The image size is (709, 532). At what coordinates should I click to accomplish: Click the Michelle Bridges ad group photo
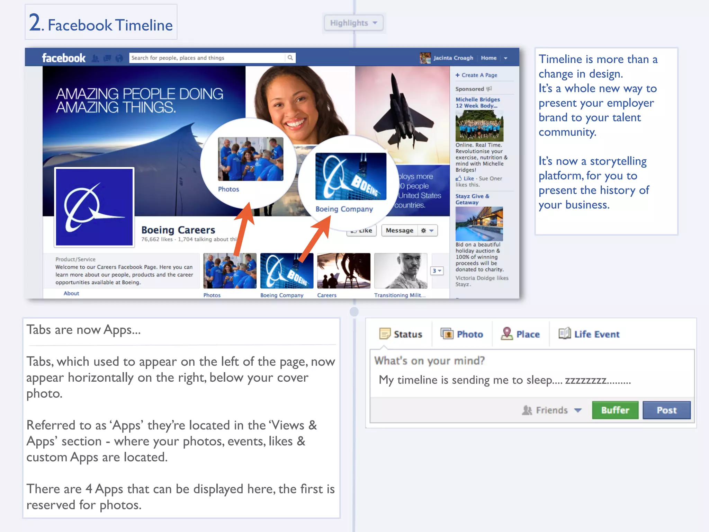point(479,125)
